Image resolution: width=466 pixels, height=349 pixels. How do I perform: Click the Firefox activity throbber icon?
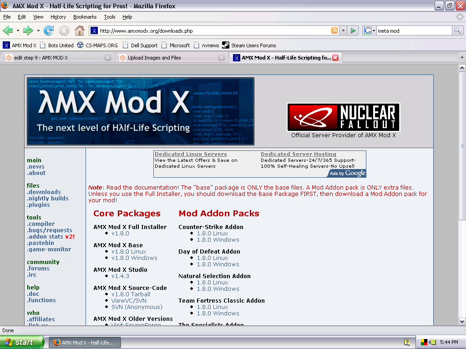click(460, 17)
